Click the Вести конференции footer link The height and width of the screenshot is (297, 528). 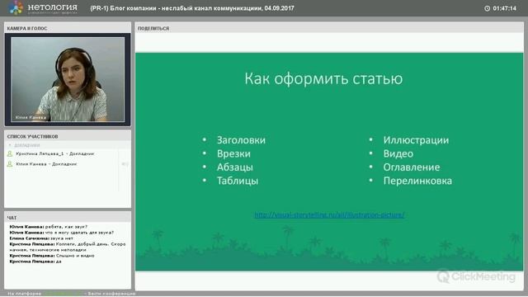click(111, 294)
